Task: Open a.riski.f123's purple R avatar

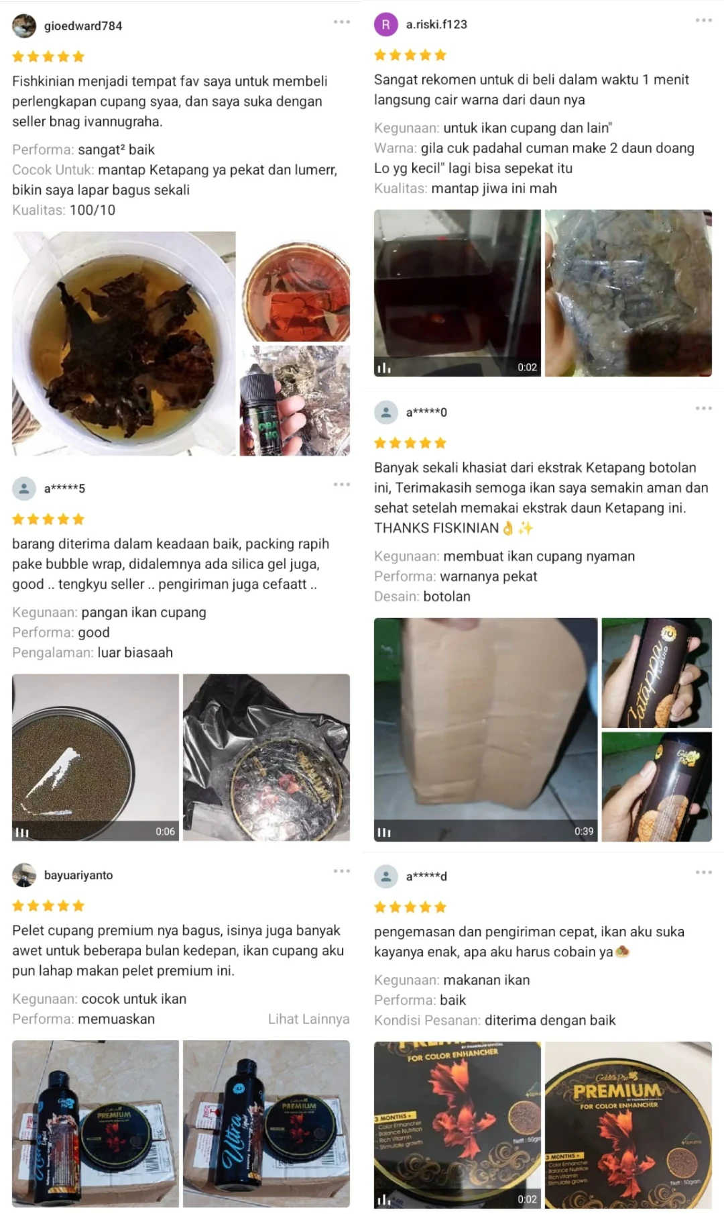Action: (x=385, y=24)
